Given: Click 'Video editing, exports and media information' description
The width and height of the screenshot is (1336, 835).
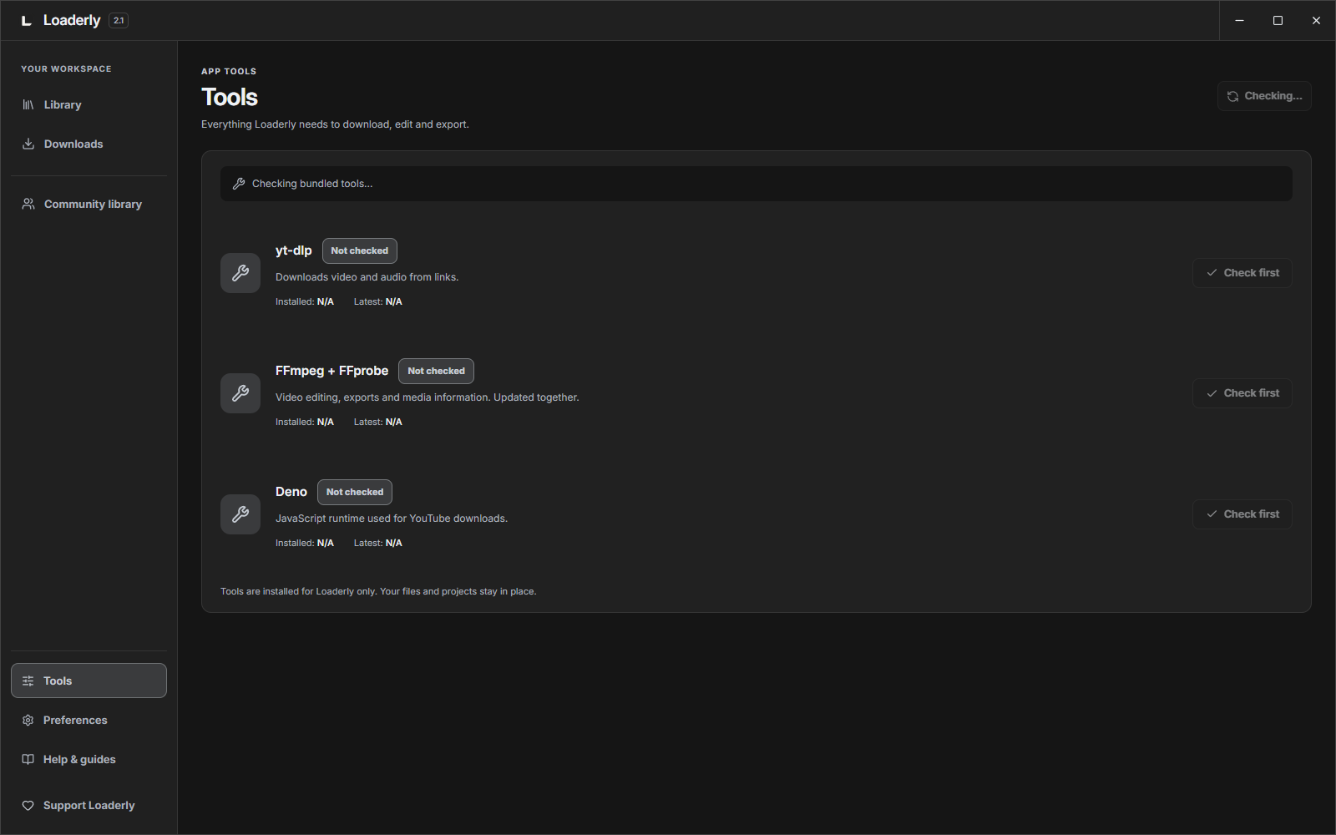Looking at the screenshot, I should (428, 397).
